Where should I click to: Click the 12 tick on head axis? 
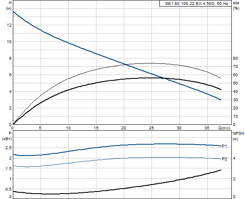[9, 25]
